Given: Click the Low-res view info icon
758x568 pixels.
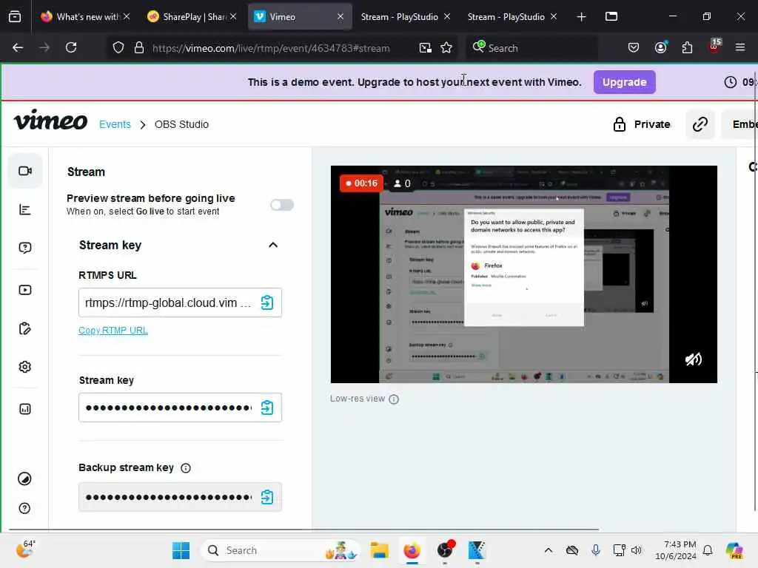Looking at the screenshot, I should click(394, 399).
